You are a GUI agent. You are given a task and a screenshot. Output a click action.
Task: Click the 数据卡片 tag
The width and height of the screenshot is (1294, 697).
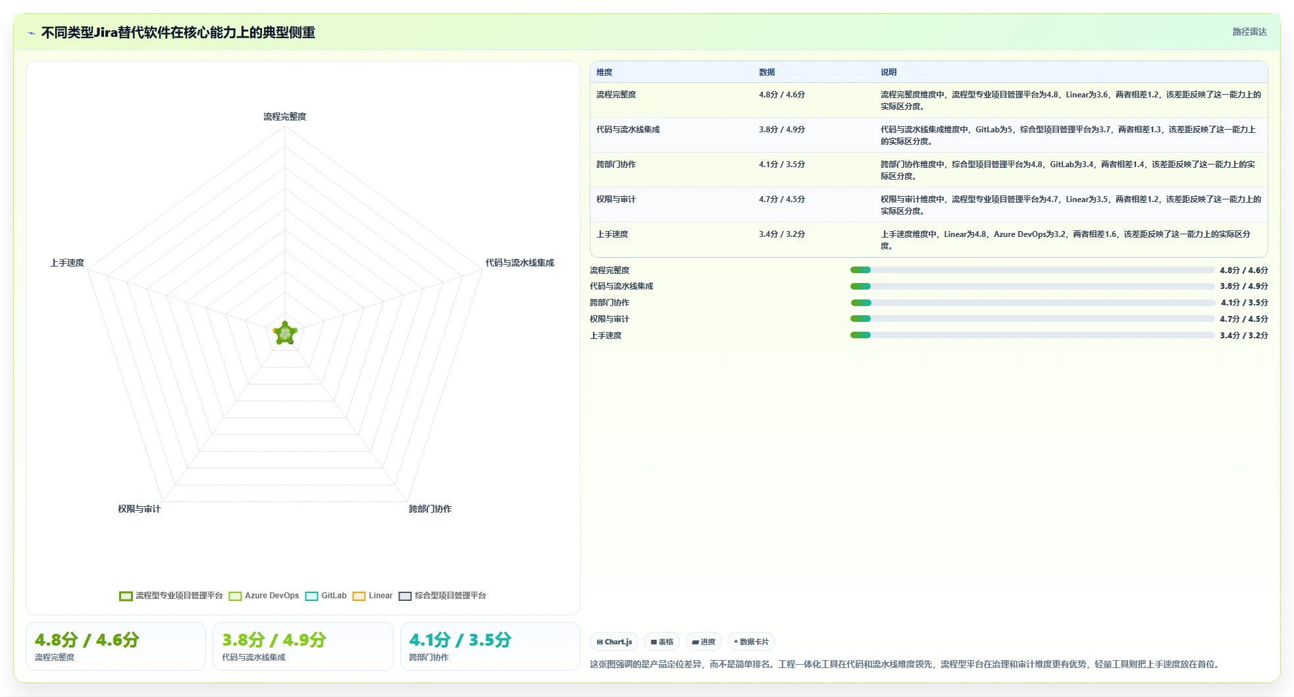[751, 642]
